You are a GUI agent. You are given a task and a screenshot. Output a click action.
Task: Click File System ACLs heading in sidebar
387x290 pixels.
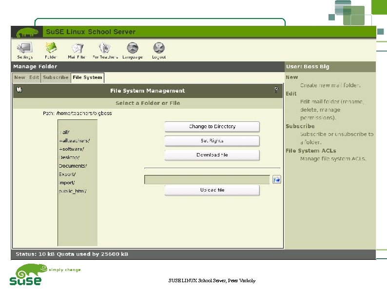click(x=311, y=151)
